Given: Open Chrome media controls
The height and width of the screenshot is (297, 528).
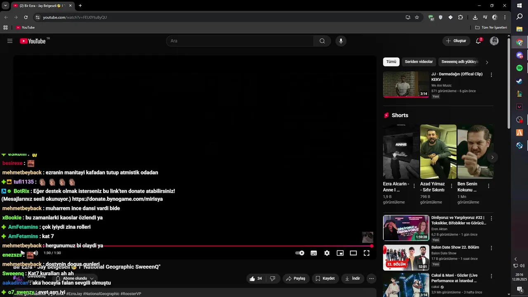Looking at the screenshot, I should pos(485,17).
